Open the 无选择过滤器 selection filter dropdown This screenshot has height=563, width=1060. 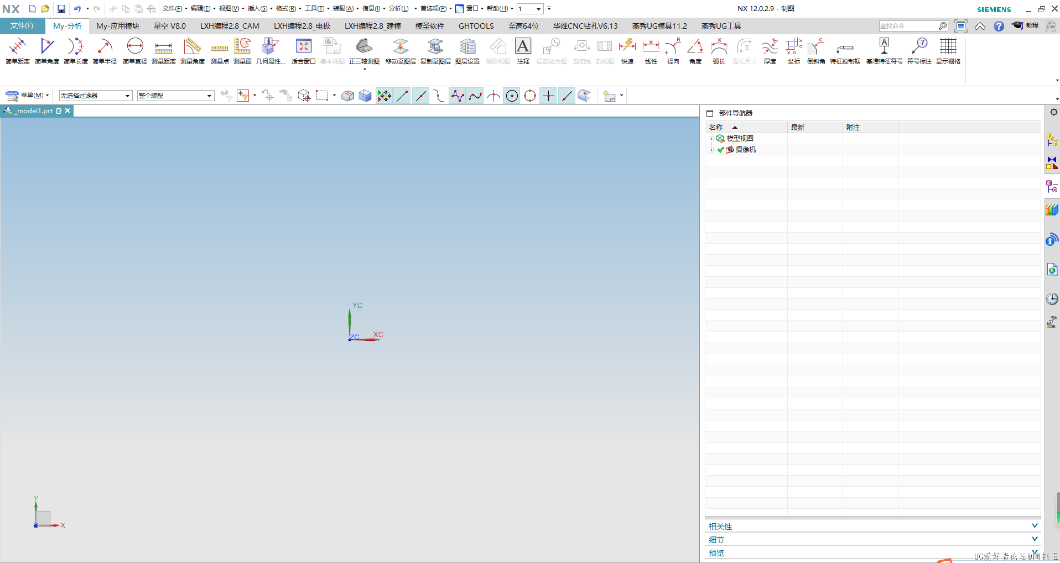[96, 96]
